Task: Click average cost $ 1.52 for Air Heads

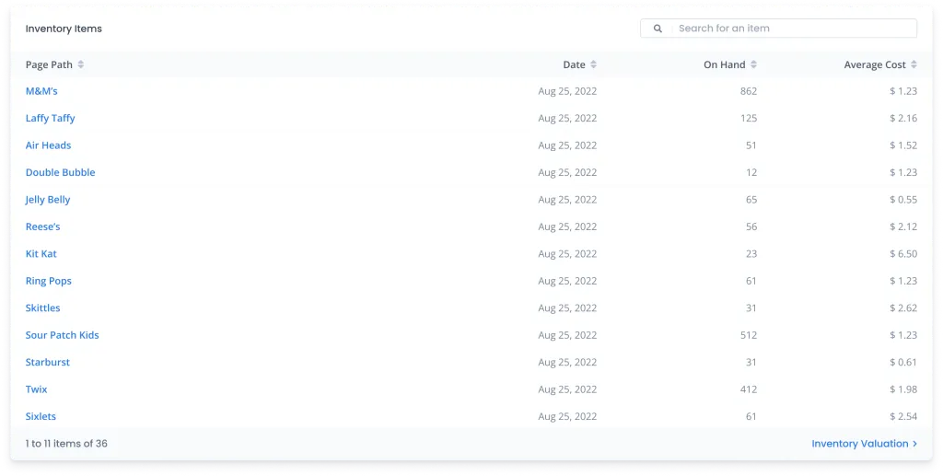Action: tap(903, 145)
